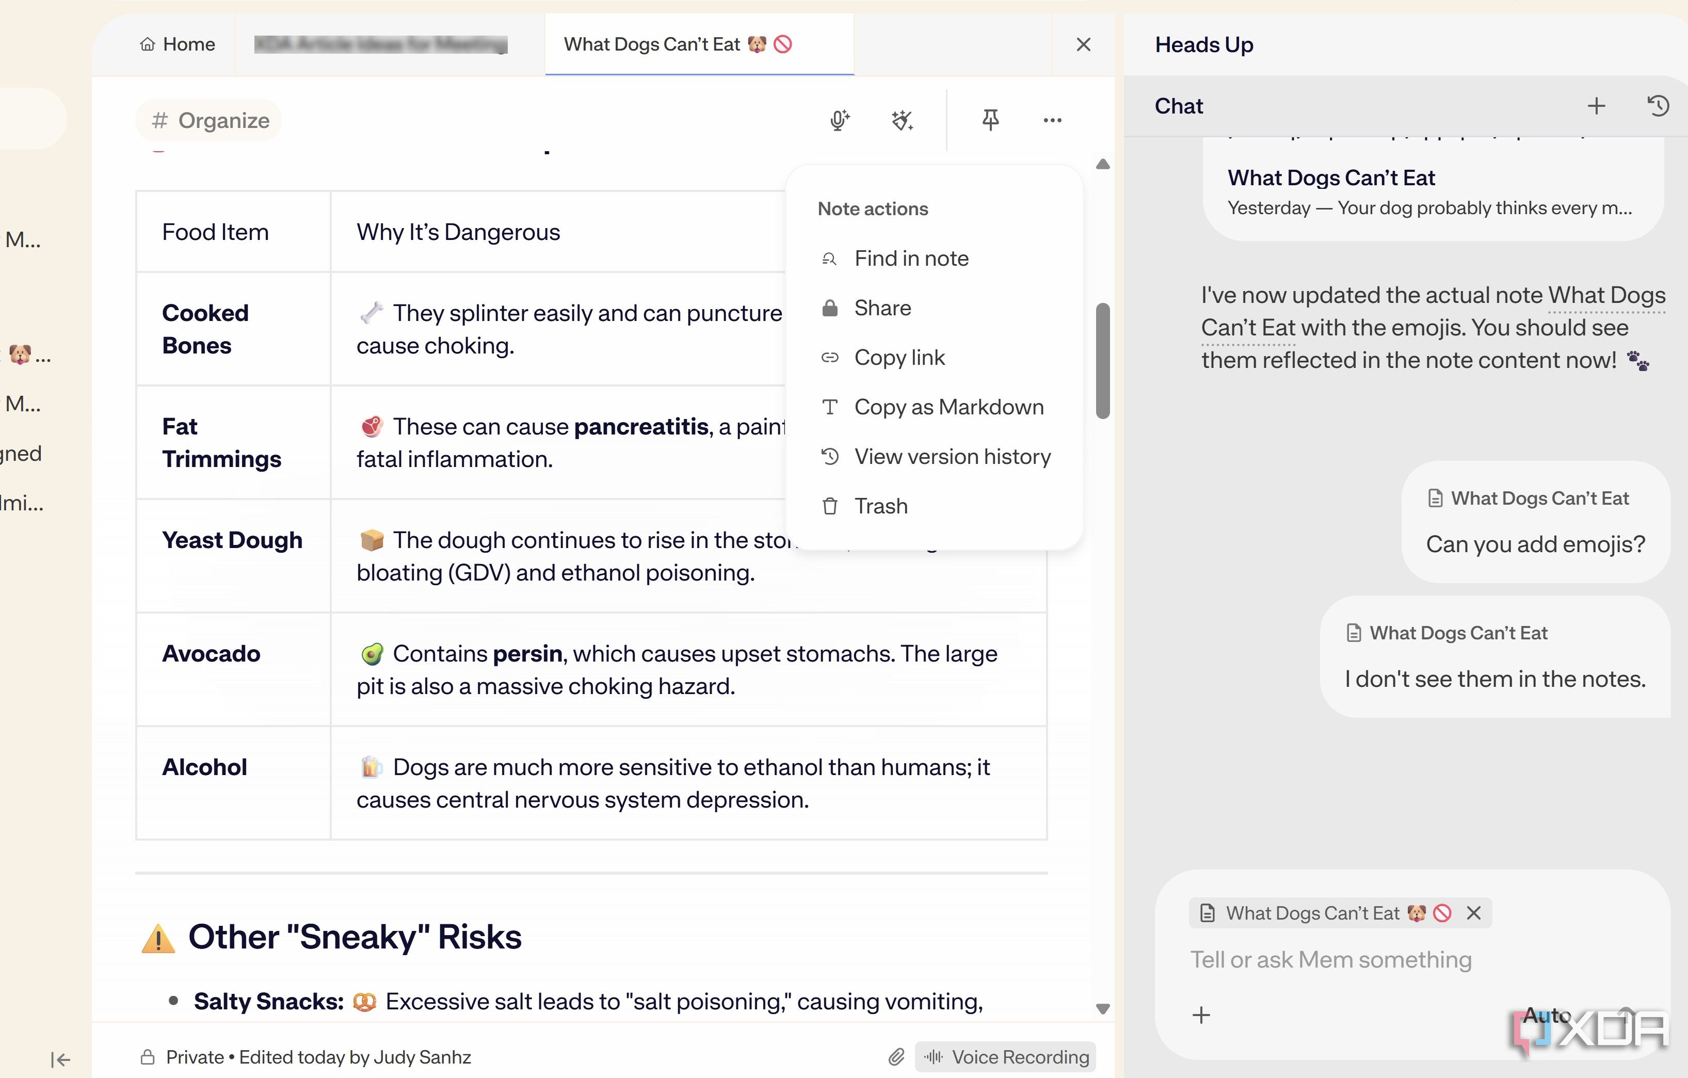Click the note scrollbar down arrow
Screen dimensions: 1688x1078
pos(1103,1009)
